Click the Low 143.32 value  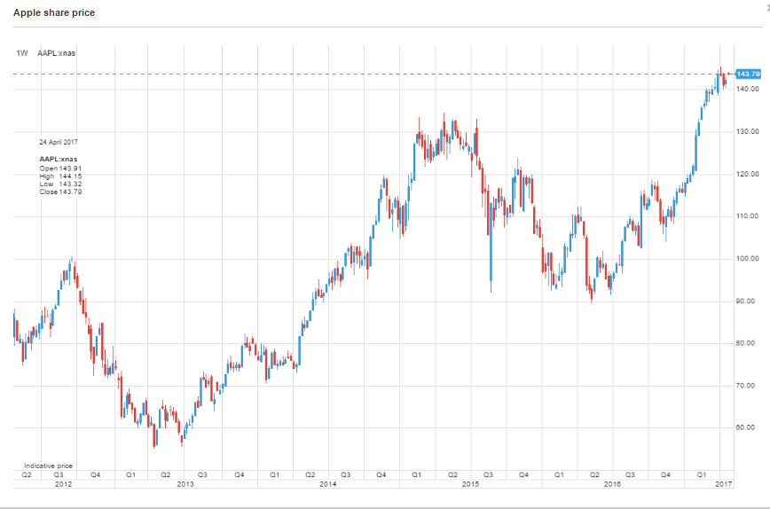click(x=60, y=184)
